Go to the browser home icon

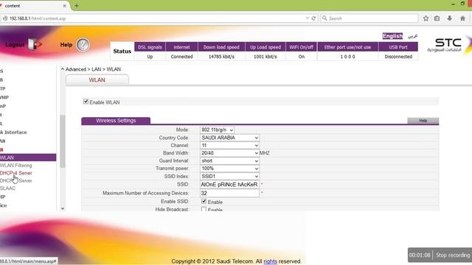click(462, 18)
